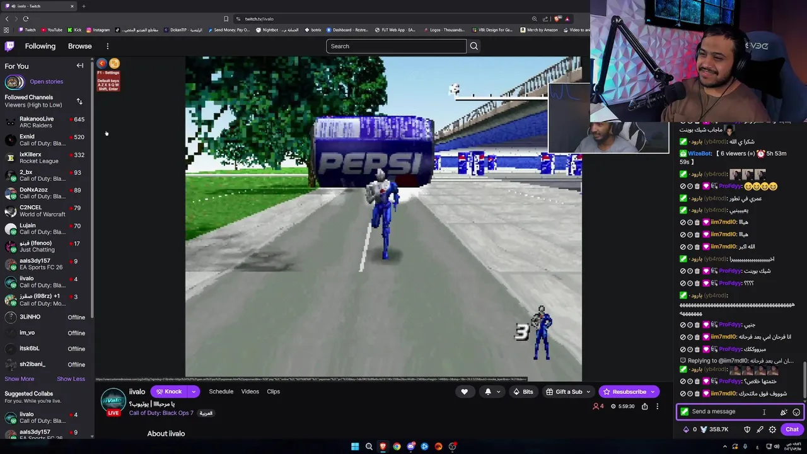
Task: Select the iivalo - Twitch browser tab
Action: tap(39, 6)
